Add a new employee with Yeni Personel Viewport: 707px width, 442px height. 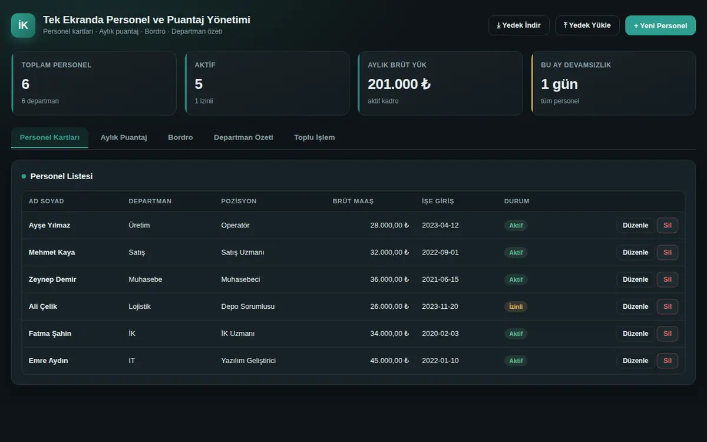point(660,25)
